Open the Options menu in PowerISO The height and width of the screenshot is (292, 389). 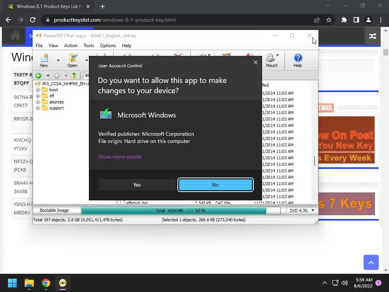(108, 46)
